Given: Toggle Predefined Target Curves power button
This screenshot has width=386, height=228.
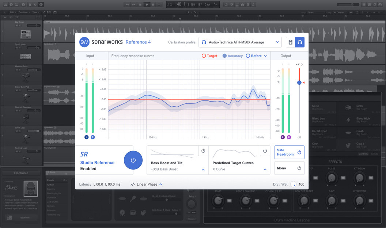Looking at the screenshot, I should (x=265, y=151).
